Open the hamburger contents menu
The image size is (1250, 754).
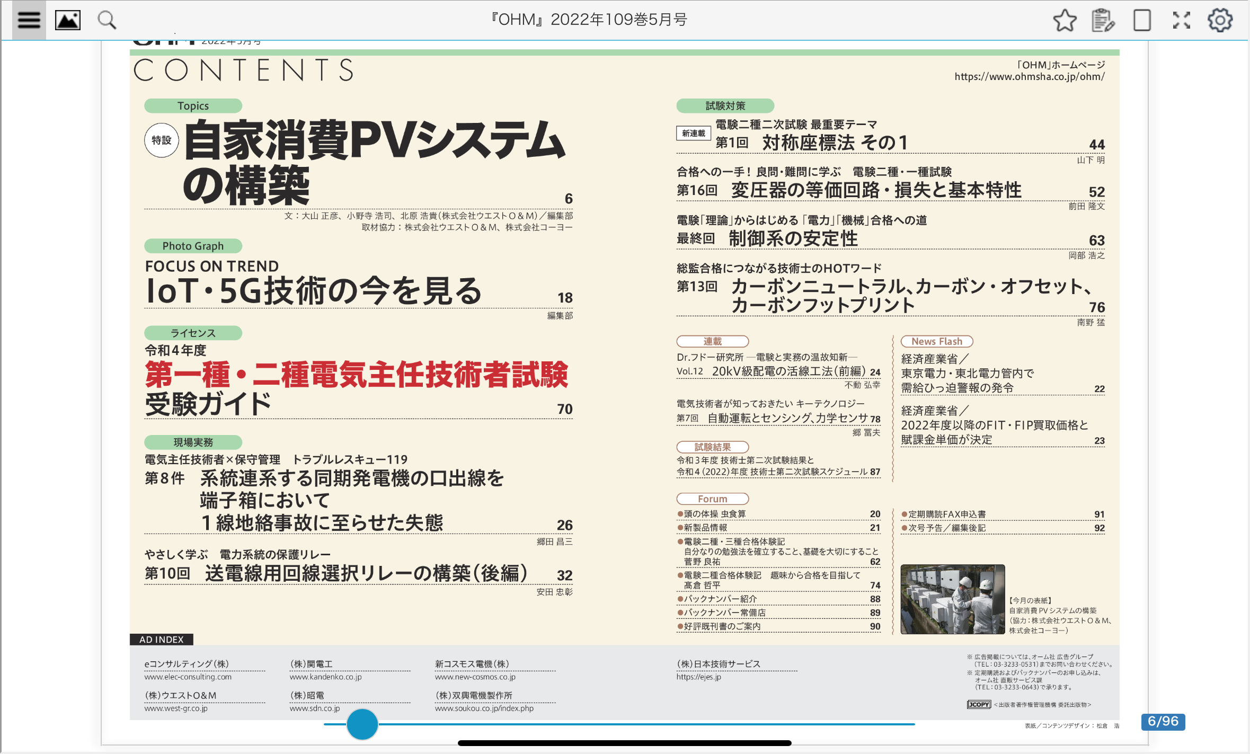(28, 20)
